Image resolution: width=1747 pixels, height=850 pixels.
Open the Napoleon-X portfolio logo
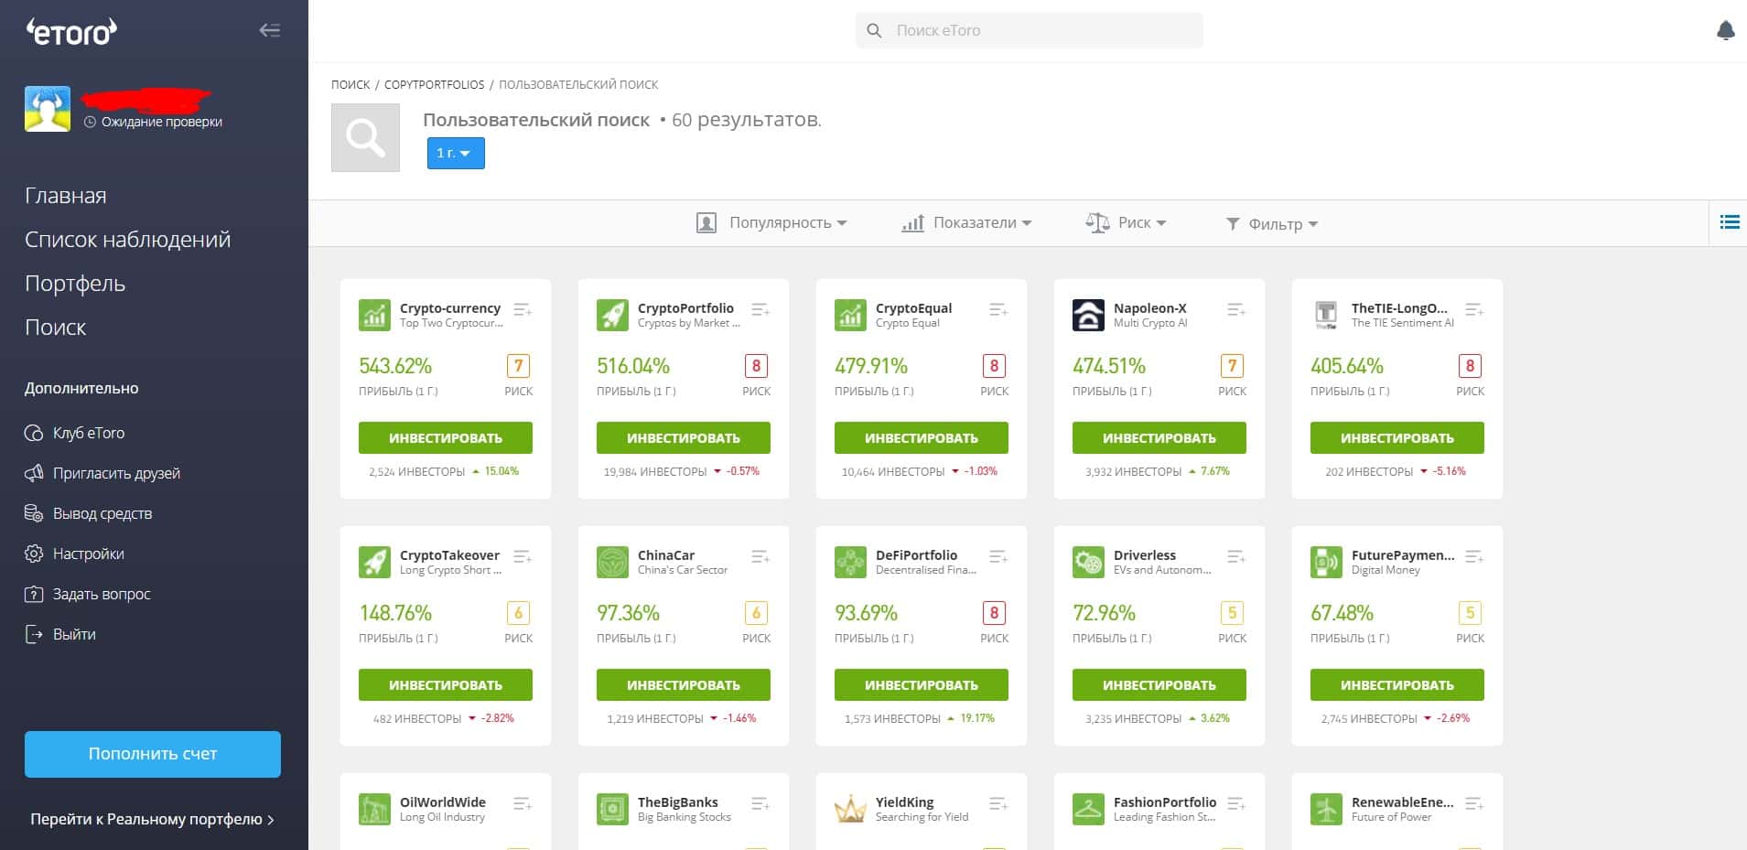click(1088, 315)
